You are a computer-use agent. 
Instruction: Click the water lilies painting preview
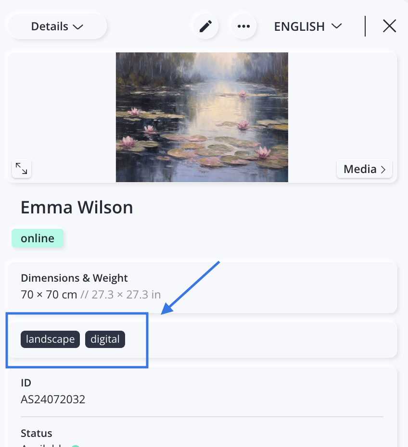pyautogui.click(x=202, y=117)
